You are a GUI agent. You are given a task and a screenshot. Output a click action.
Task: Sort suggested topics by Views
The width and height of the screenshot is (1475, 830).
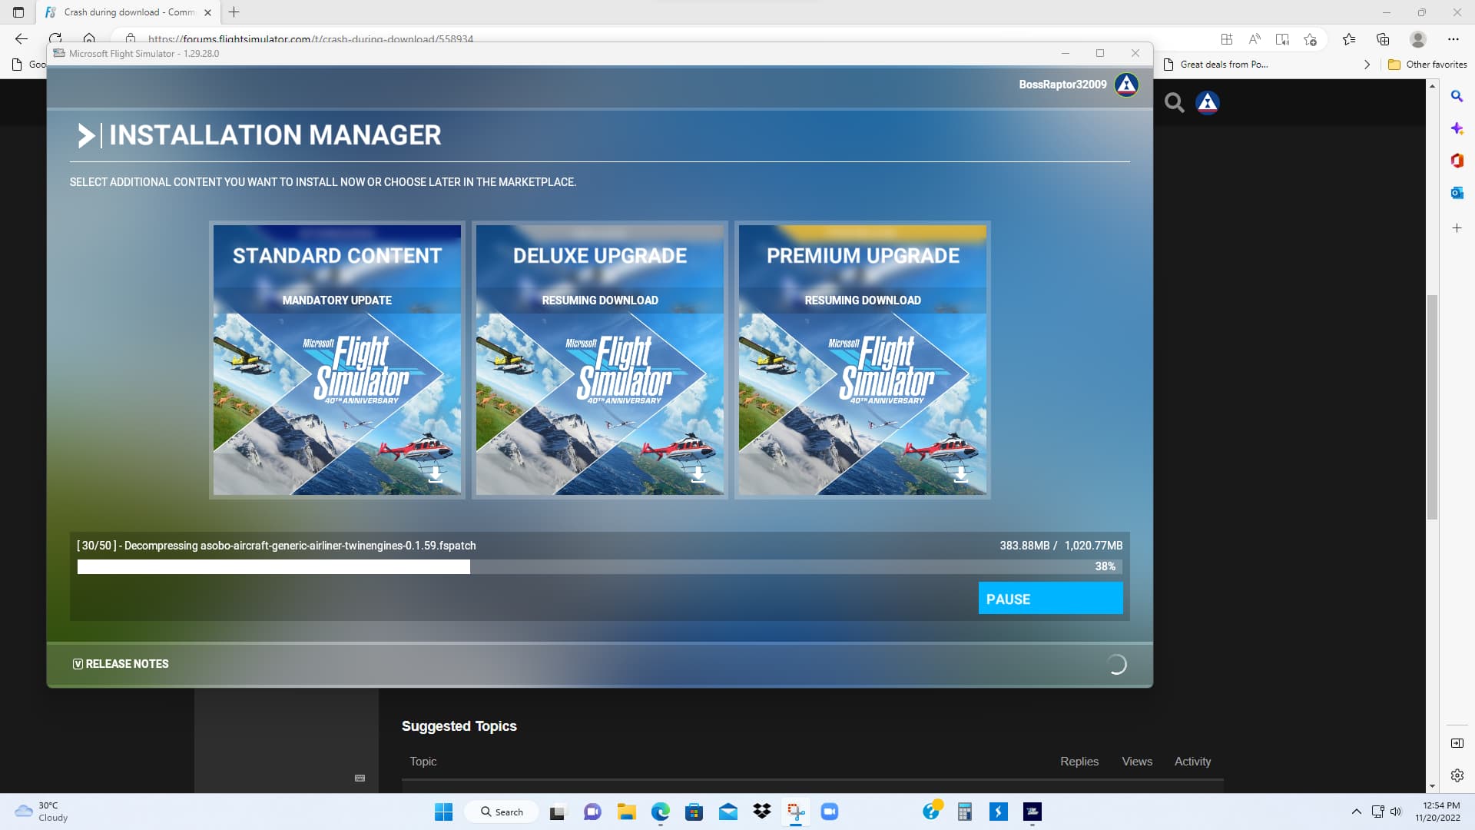tap(1137, 762)
